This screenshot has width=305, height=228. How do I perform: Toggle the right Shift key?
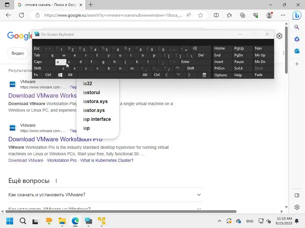click(198, 68)
